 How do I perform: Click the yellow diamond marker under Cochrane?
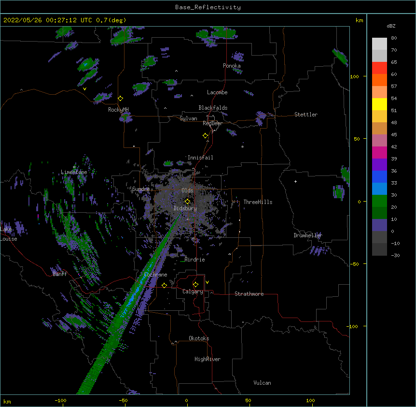[164, 285]
